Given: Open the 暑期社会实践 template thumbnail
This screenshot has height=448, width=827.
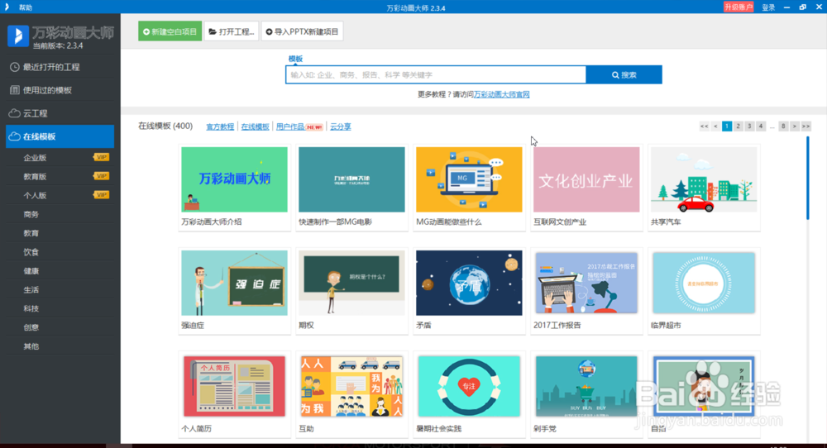Looking at the screenshot, I should click(469, 386).
